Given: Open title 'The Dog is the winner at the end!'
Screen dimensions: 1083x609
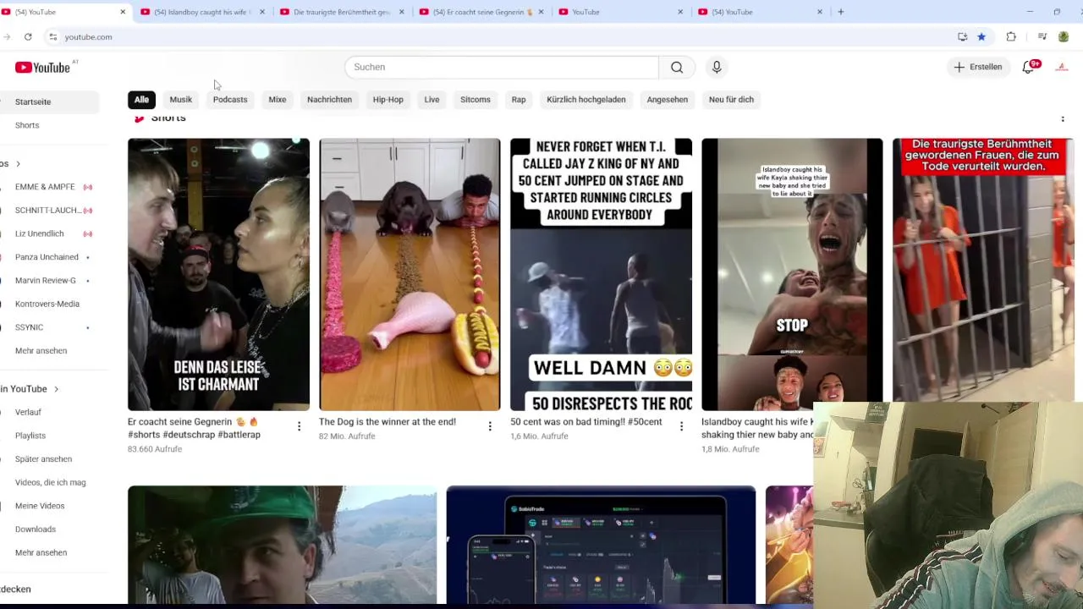Looking at the screenshot, I should [x=388, y=422].
